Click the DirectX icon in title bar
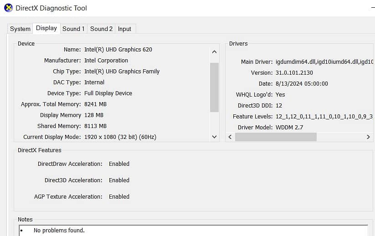The height and width of the screenshot is (236, 375). (8, 8)
